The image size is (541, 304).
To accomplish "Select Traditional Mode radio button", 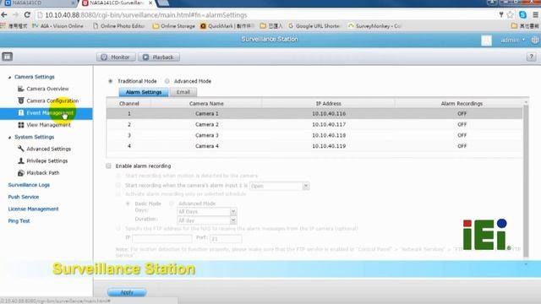I will tap(111, 81).
